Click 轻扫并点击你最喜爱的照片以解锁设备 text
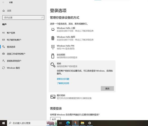 (x=74, y=98)
